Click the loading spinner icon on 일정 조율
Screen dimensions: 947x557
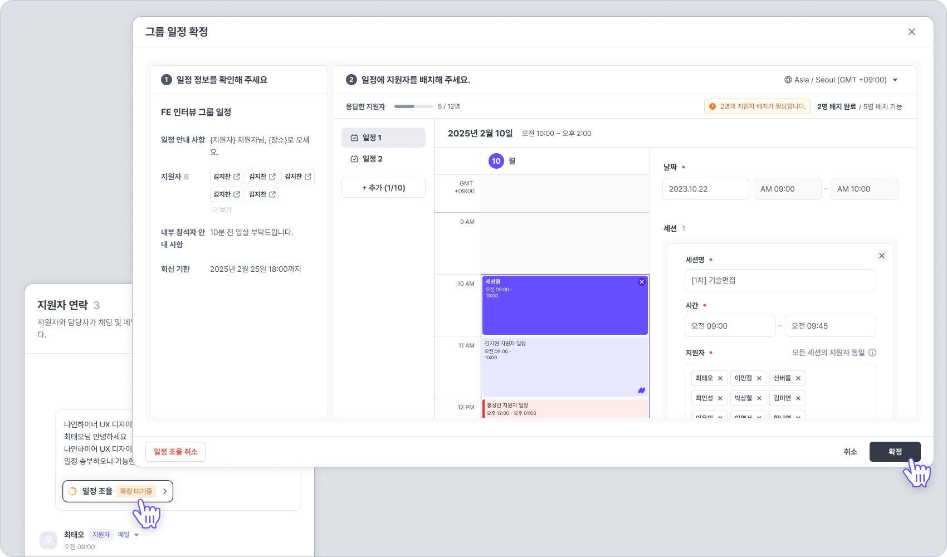pyautogui.click(x=72, y=491)
